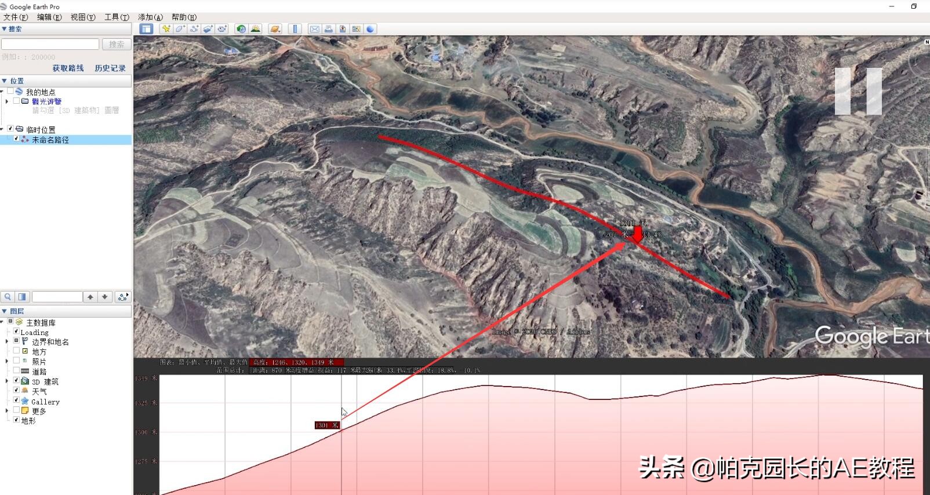Move item up with the up arrow button
The image size is (930, 495).
pyautogui.click(x=90, y=297)
